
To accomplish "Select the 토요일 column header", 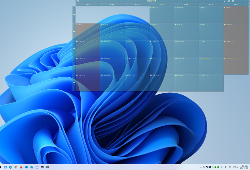I will tap(236, 5).
